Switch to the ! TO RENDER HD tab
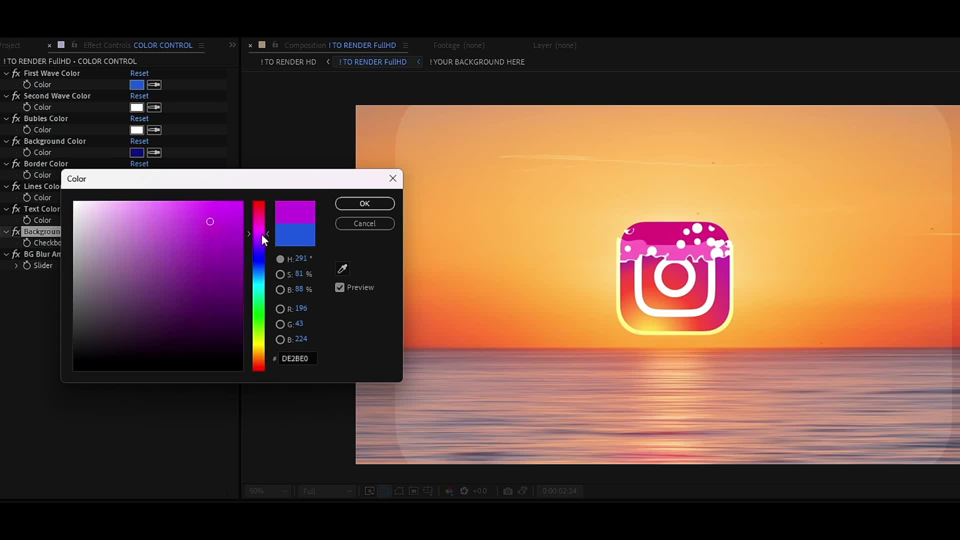The image size is (960, 540). (x=288, y=62)
